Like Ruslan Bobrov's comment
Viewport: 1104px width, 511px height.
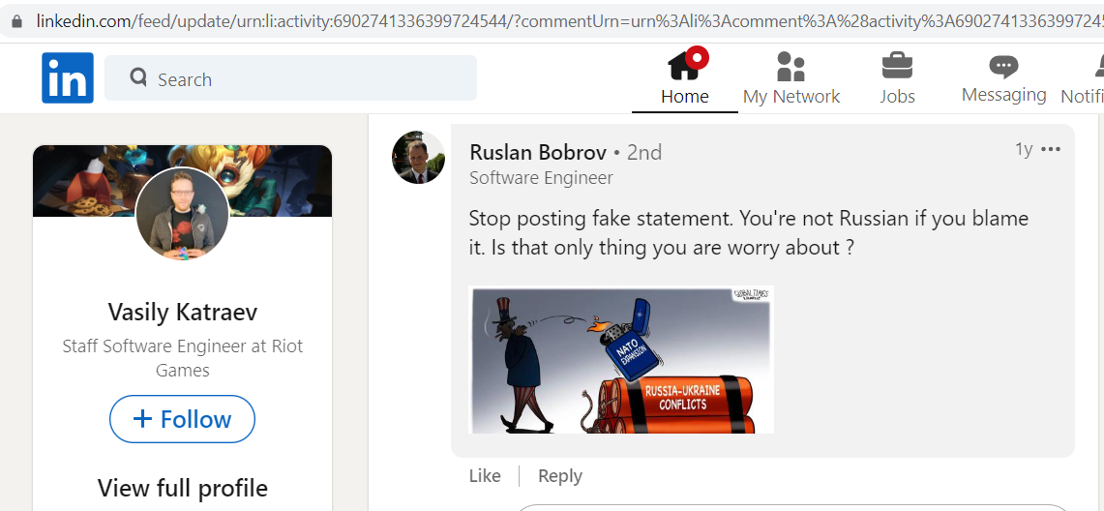[x=485, y=476]
